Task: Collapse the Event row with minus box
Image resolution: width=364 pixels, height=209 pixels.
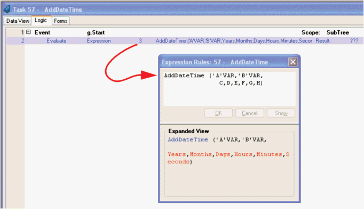Action: pyautogui.click(x=28, y=32)
